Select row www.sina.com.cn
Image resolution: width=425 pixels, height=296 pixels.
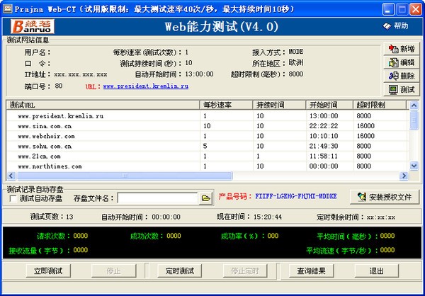(x=207, y=126)
